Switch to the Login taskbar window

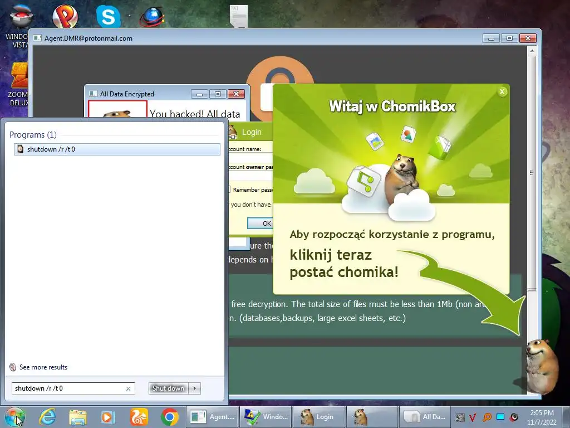(319, 417)
